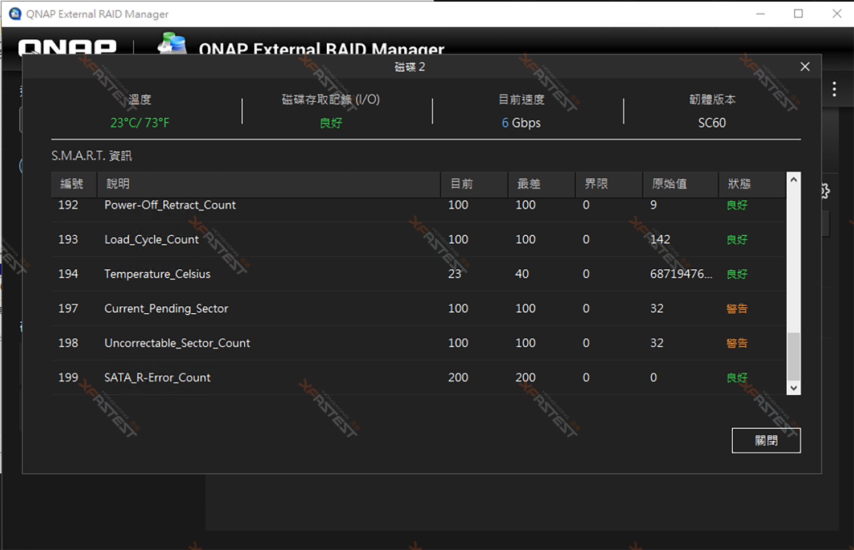Click raw value 68719476... of Temperature_Celsius
This screenshot has width=854, height=550.
point(681,274)
